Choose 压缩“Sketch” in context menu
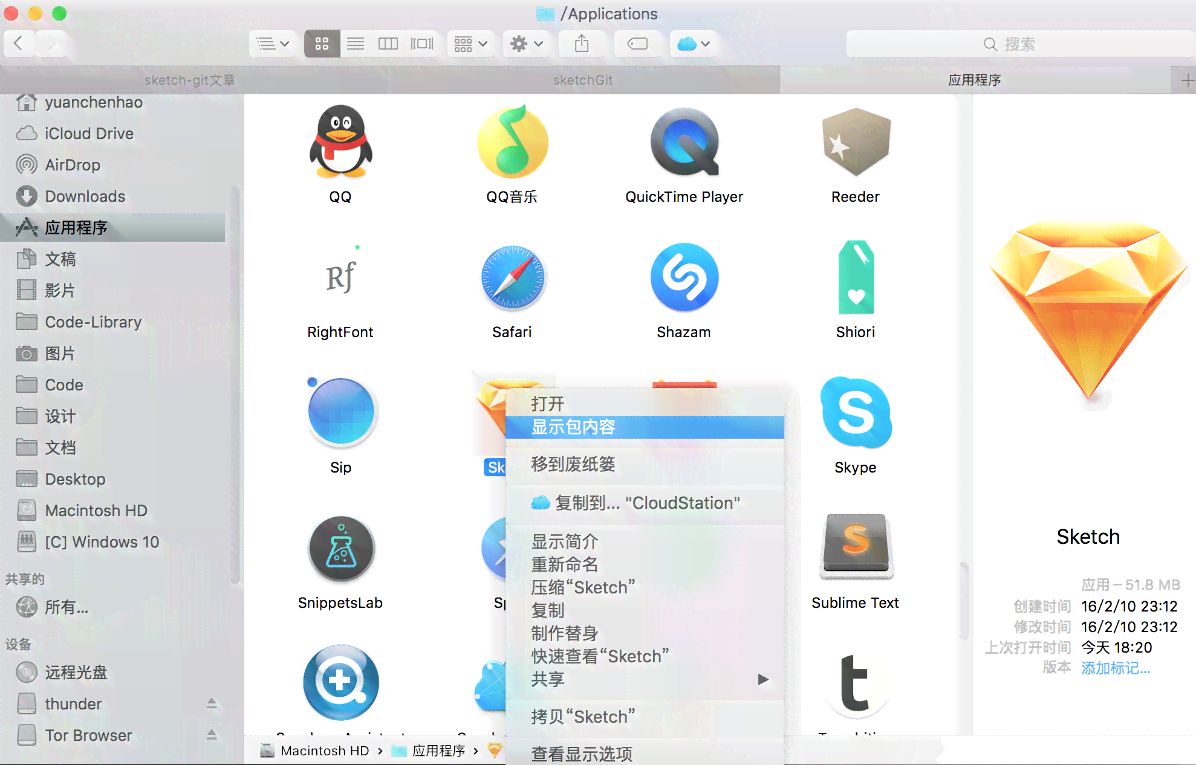 [x=645, y=587]
